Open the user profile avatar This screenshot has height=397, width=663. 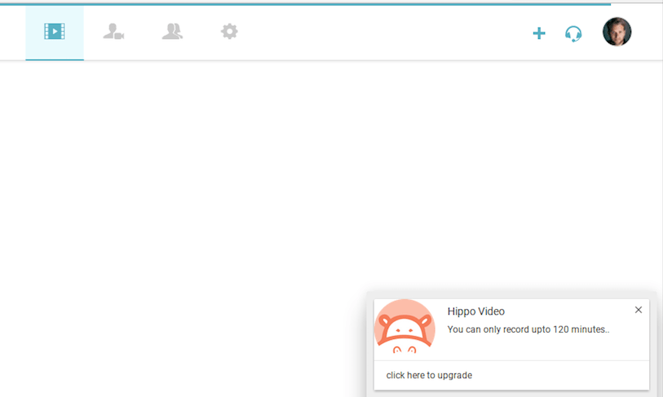tap(617, 32)
